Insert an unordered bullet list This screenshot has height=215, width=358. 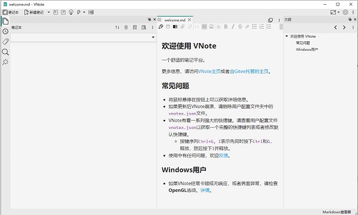(255, 27)
